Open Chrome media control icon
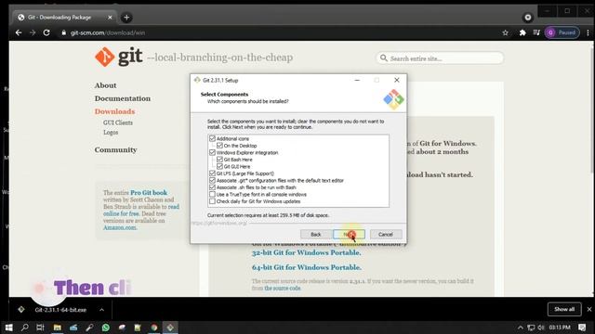The height and width of the screenshot is (334, 595). click(536, 33)
